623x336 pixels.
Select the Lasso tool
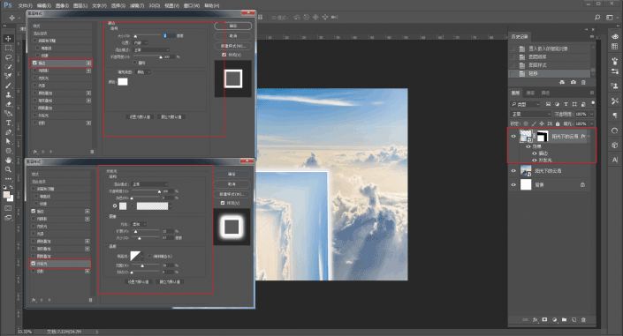tap(8, 57)
